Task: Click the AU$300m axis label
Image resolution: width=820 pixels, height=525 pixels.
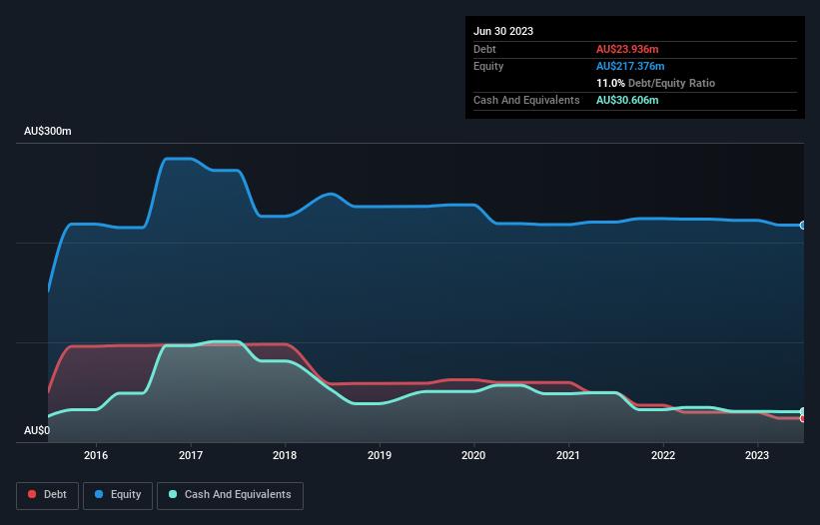Action: tap(48, 131)
